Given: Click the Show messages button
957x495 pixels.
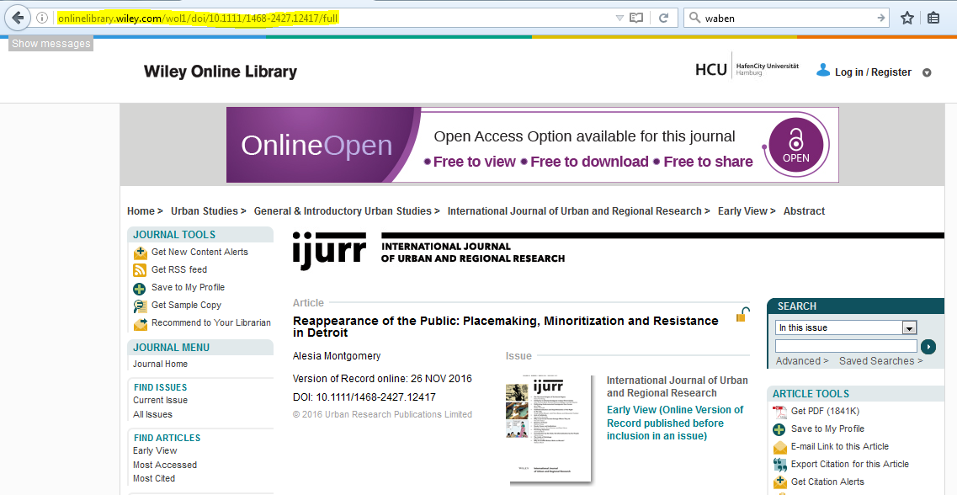Looking at the screenshot, I should [x=51, y=43].
